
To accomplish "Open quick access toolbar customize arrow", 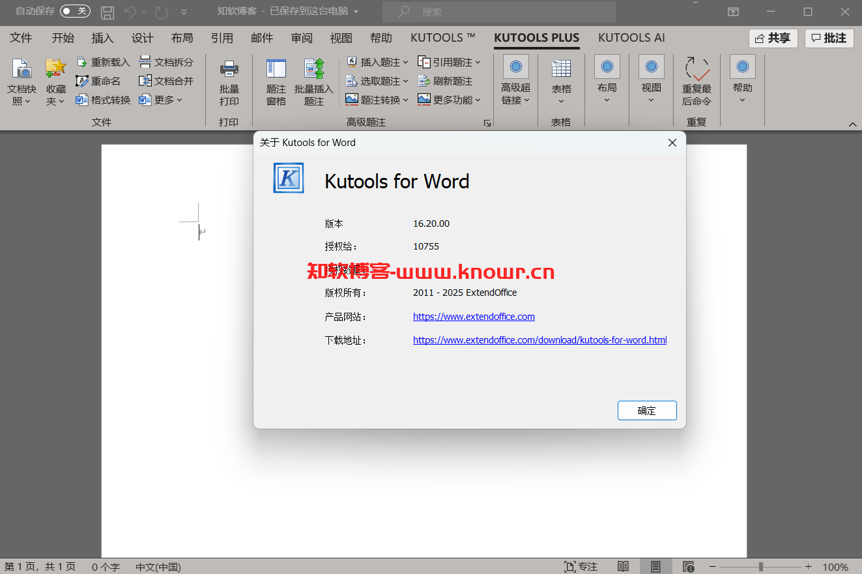I will coord(184,12).
